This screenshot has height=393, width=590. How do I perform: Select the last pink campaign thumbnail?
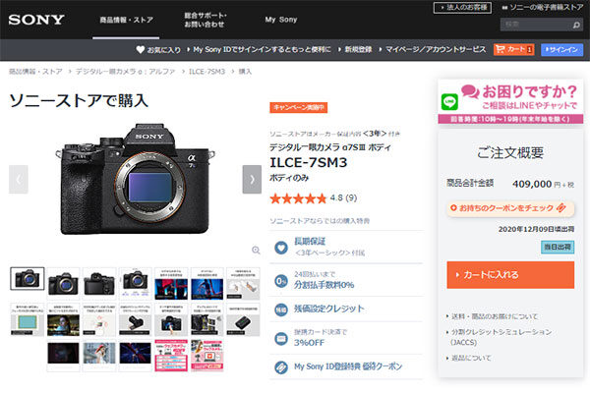click(206, 356)
